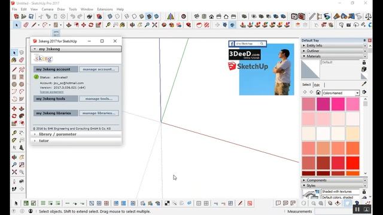Viewport: 383px width, 215px height.
Task: Open the Extensions menu
Action: click(x=105, y=10)
